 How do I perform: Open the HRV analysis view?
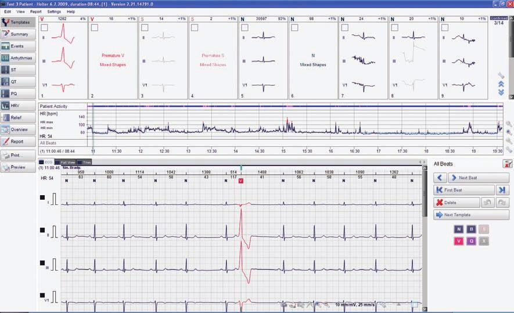point(18,106)
